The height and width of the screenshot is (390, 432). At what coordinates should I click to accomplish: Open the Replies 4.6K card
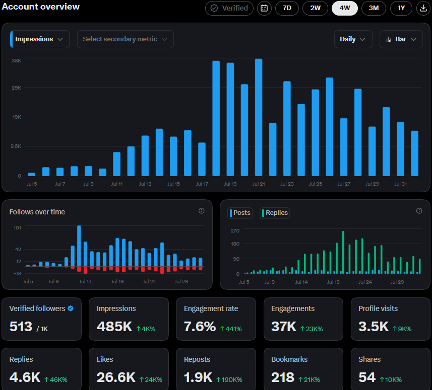pos(42,369)
